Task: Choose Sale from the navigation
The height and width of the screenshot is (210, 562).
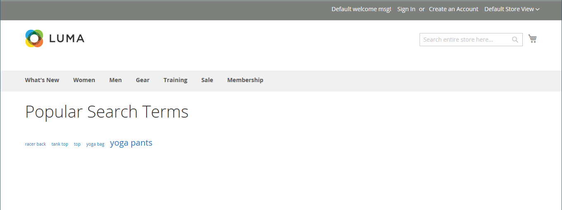Action: [x=207, y=80]
